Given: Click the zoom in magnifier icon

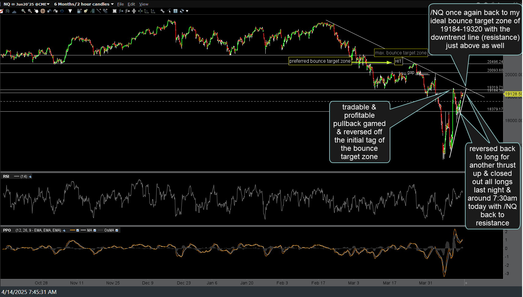Looking at the screenshot, I should point(23,11).
